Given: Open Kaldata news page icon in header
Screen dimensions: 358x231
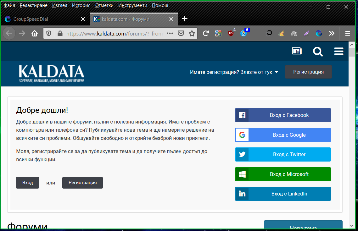Looking at the screenshot, I should pyautogui.click(x=297, y=51).
